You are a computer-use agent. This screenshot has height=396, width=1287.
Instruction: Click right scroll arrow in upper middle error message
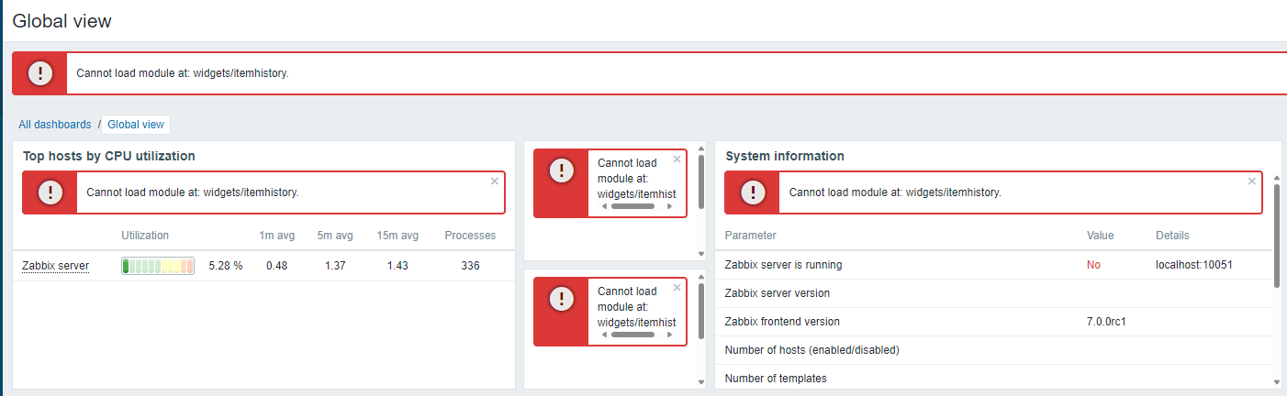669,206
